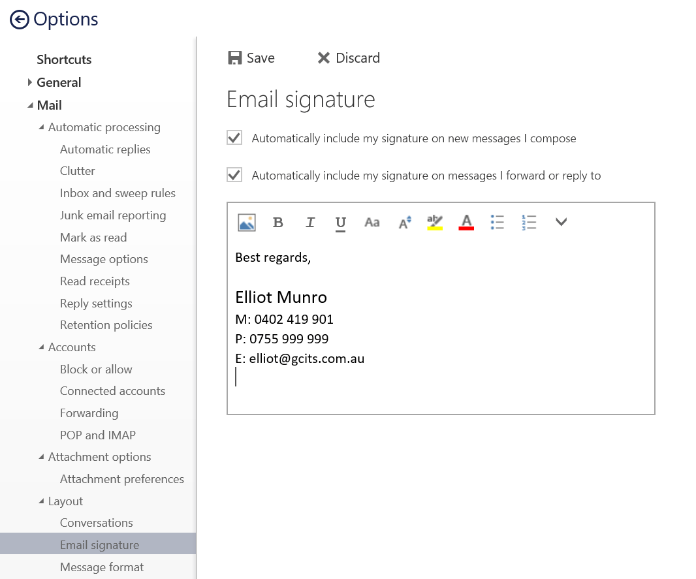Click the Save floppy disk icon
This screenshot has width=696, height=579.
[235, 57]
